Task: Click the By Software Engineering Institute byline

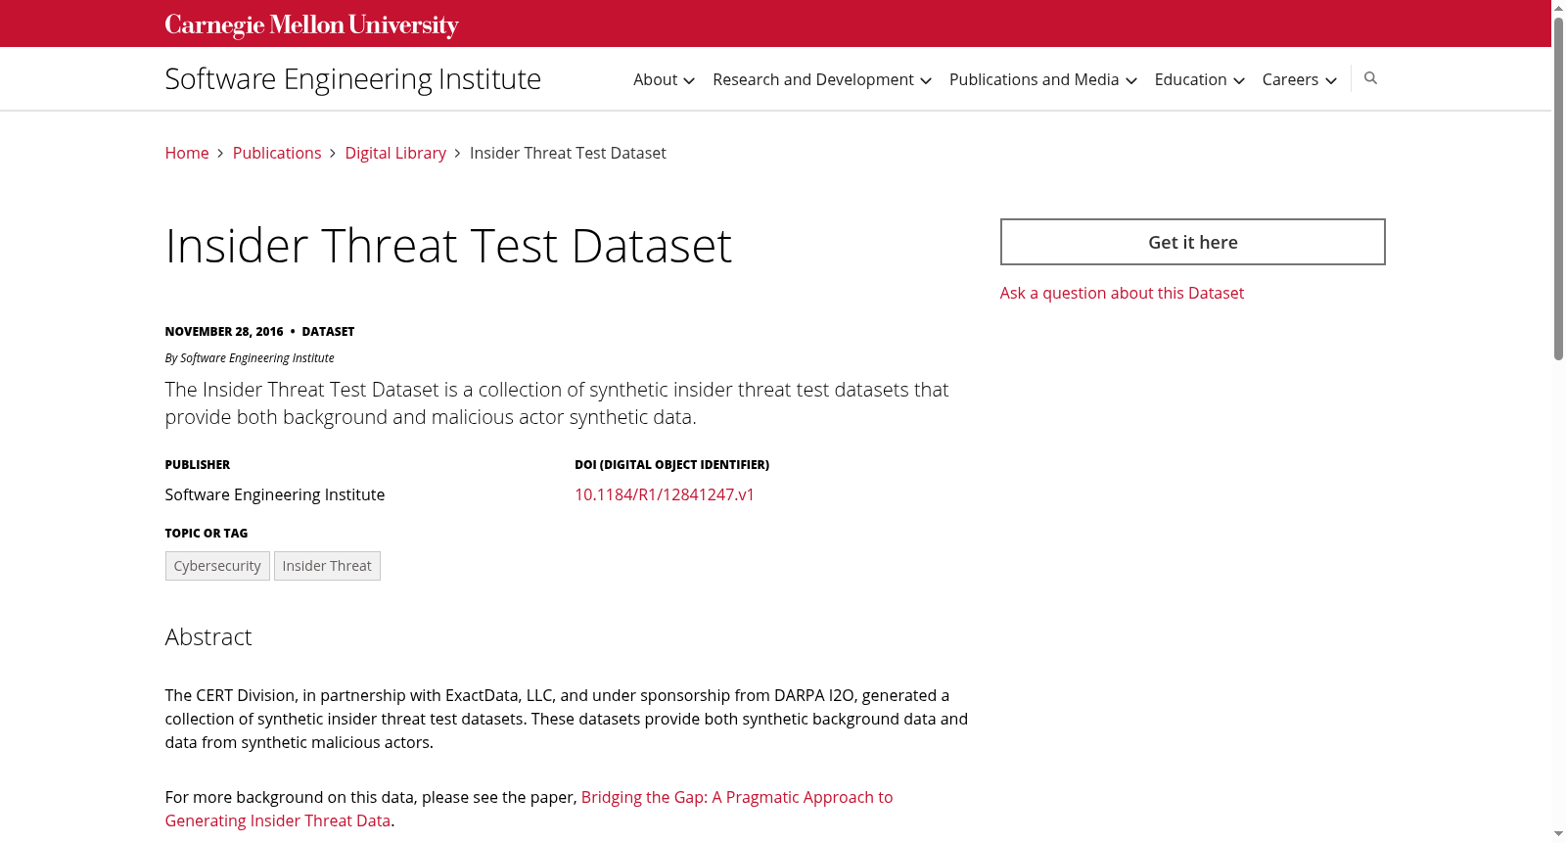Action: (x=250, y=358)
